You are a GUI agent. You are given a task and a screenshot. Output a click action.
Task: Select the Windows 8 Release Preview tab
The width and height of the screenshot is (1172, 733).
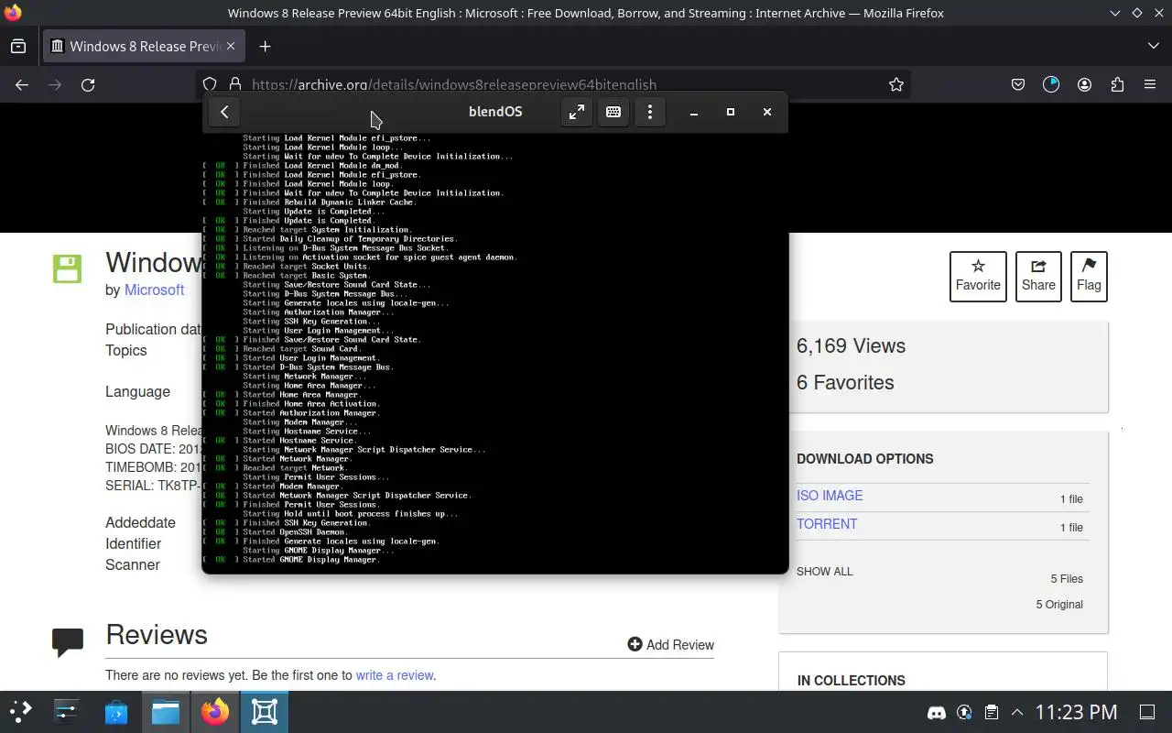[x=143, y=46]
